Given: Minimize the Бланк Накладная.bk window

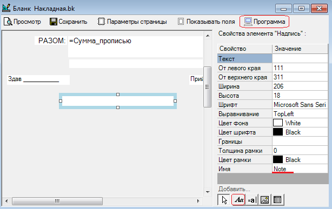Looking at the screenshot, I should [283, 9].
